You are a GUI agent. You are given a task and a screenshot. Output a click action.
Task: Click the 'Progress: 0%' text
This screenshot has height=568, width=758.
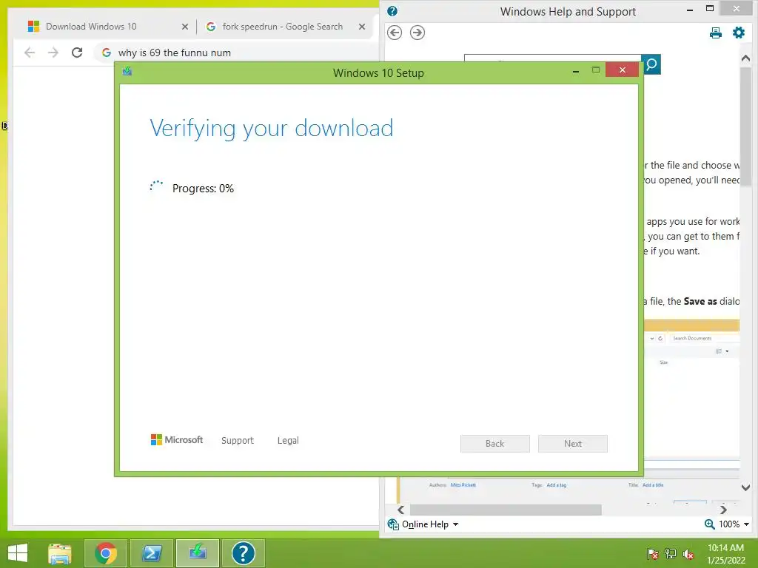(x=203, y=189)
